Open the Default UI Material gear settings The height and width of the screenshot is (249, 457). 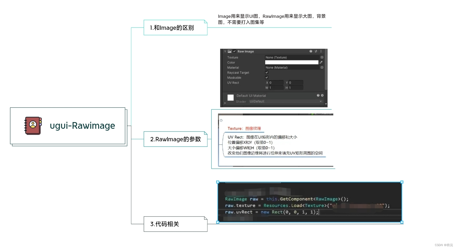[x=322, y=95]
